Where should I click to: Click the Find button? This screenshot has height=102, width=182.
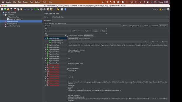(146, 42)
